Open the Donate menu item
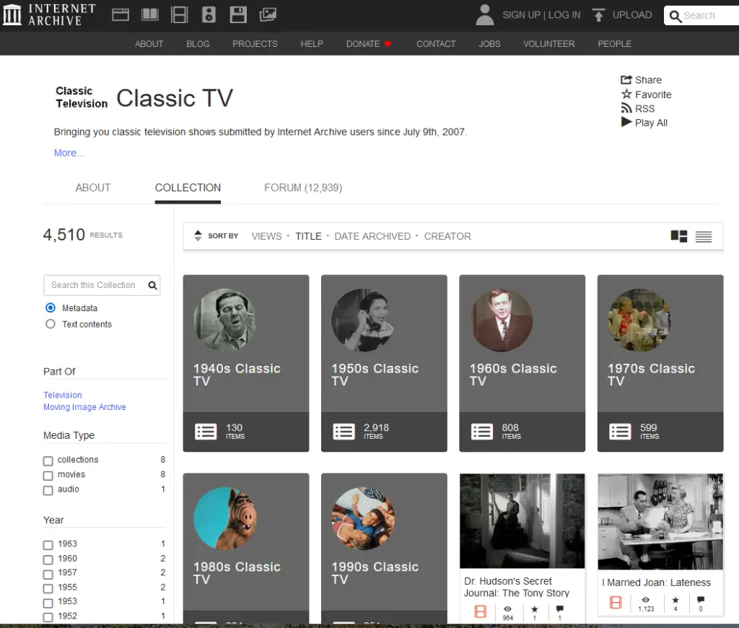 pyautogui.click(x=369, y=44)
